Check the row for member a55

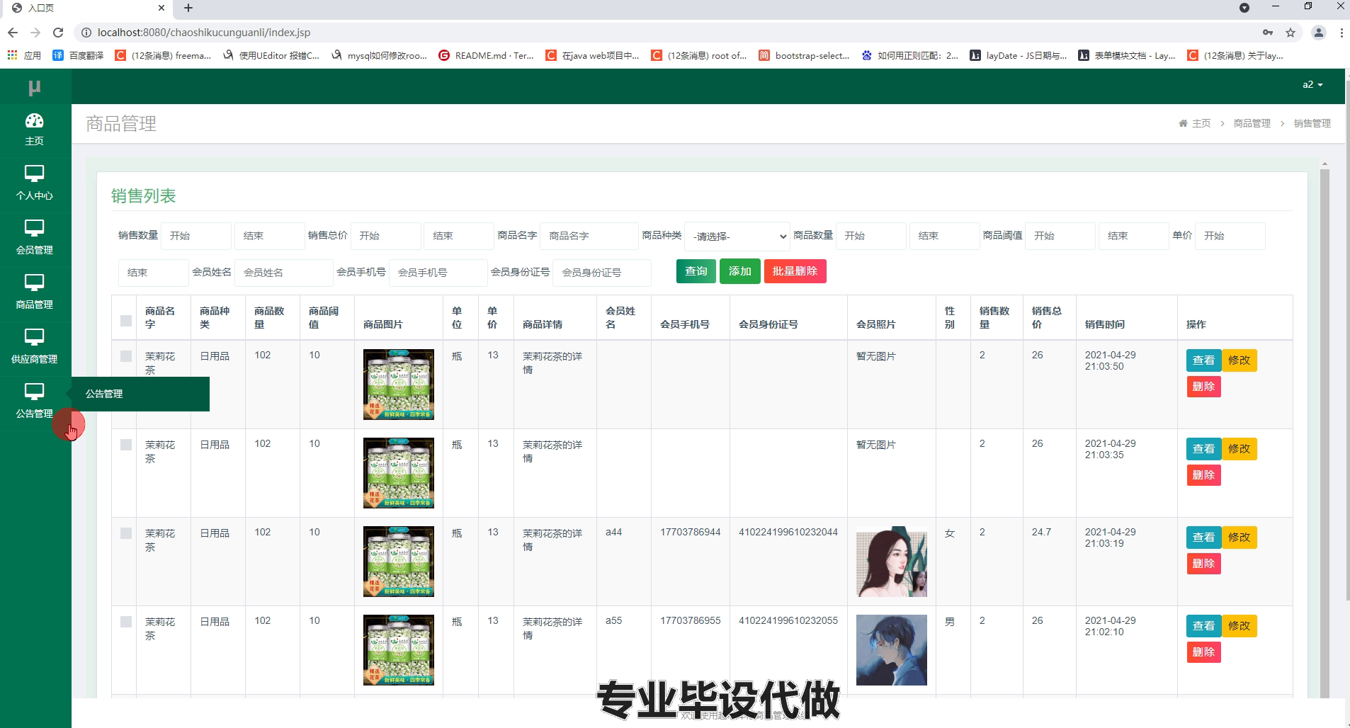click(x=126, y=622)
